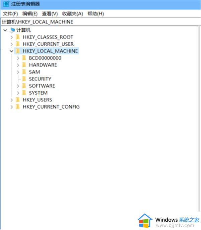Screen dimensions: 201x230
Task: Expand the SAM key chevron
Action: coord(18,72)
